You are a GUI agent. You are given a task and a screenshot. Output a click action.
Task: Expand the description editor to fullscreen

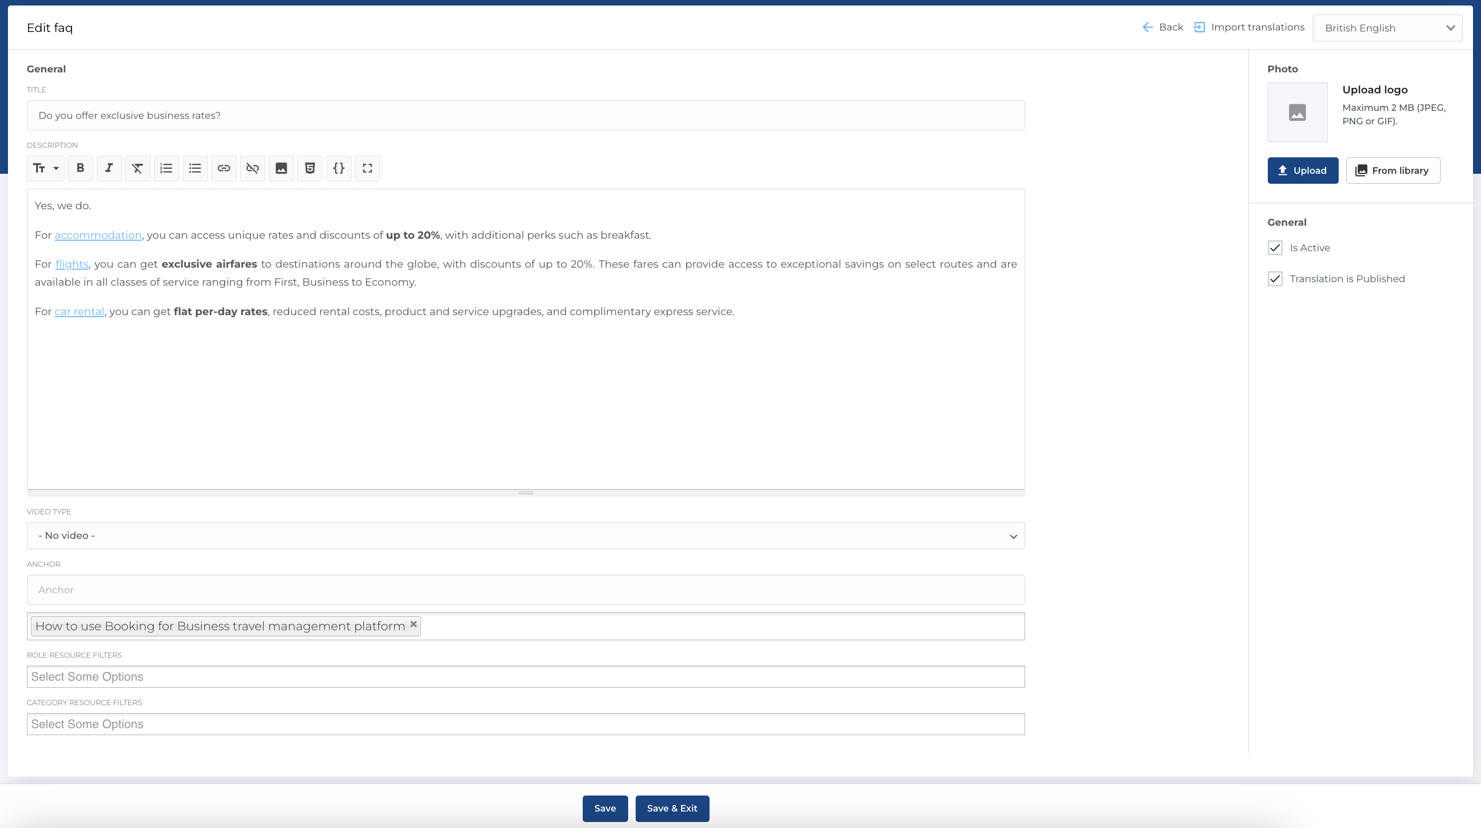tap(368, 168)
